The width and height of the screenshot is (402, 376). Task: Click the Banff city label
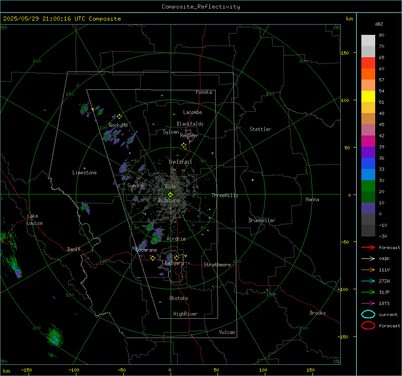click(x=74, y=249)
